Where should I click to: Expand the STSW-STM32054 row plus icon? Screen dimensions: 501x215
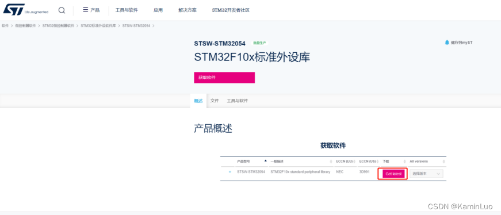230,172
